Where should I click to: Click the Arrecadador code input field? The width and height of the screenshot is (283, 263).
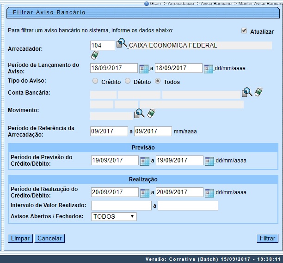103,45
